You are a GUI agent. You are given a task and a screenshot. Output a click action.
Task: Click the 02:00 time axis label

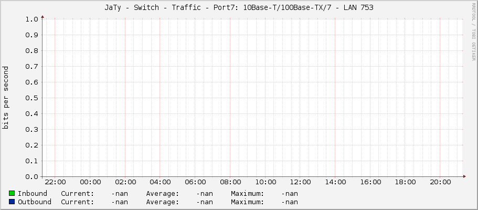point(125,182)
